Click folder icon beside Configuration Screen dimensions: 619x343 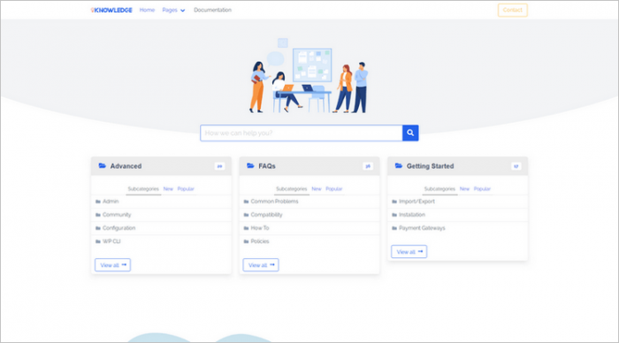[x=98, y=229]
